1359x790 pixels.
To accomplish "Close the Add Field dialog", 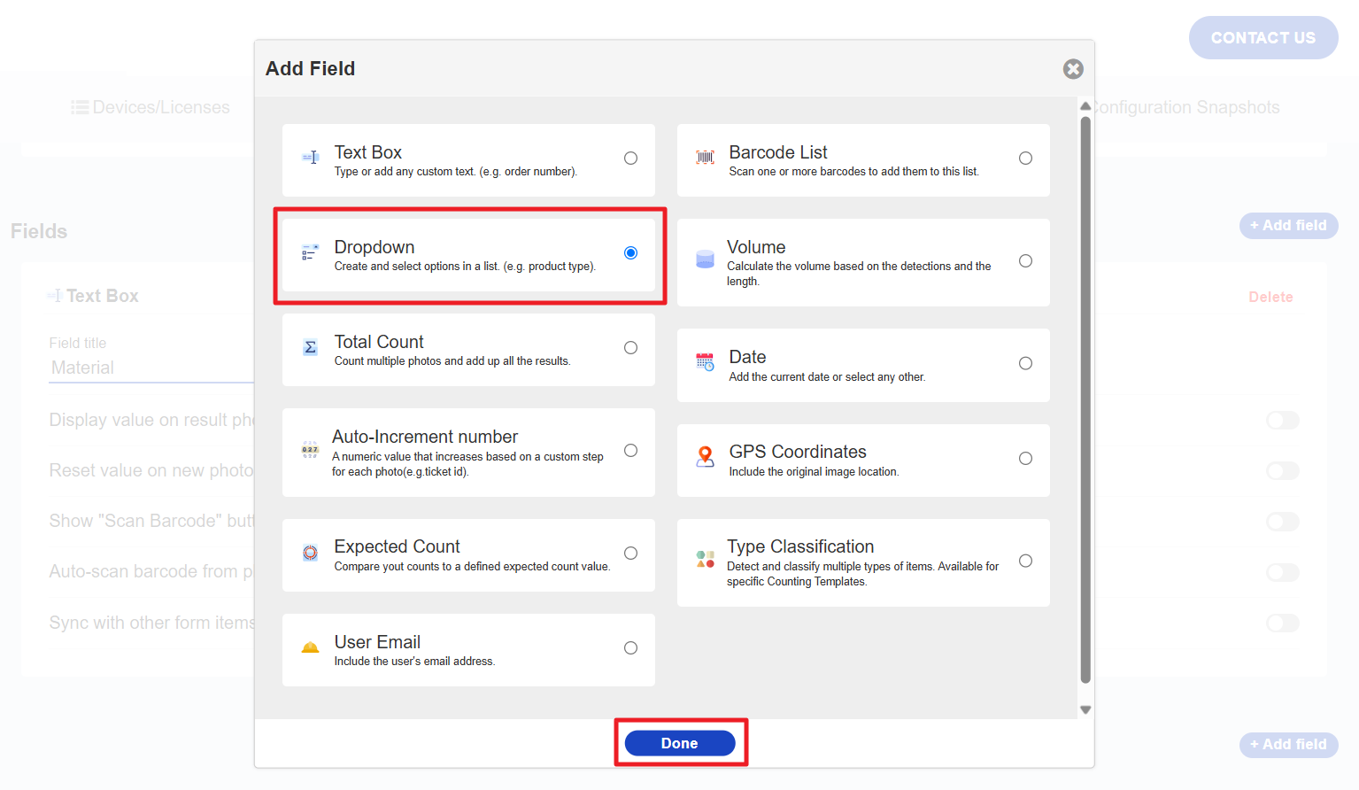I will point(1073,69).
